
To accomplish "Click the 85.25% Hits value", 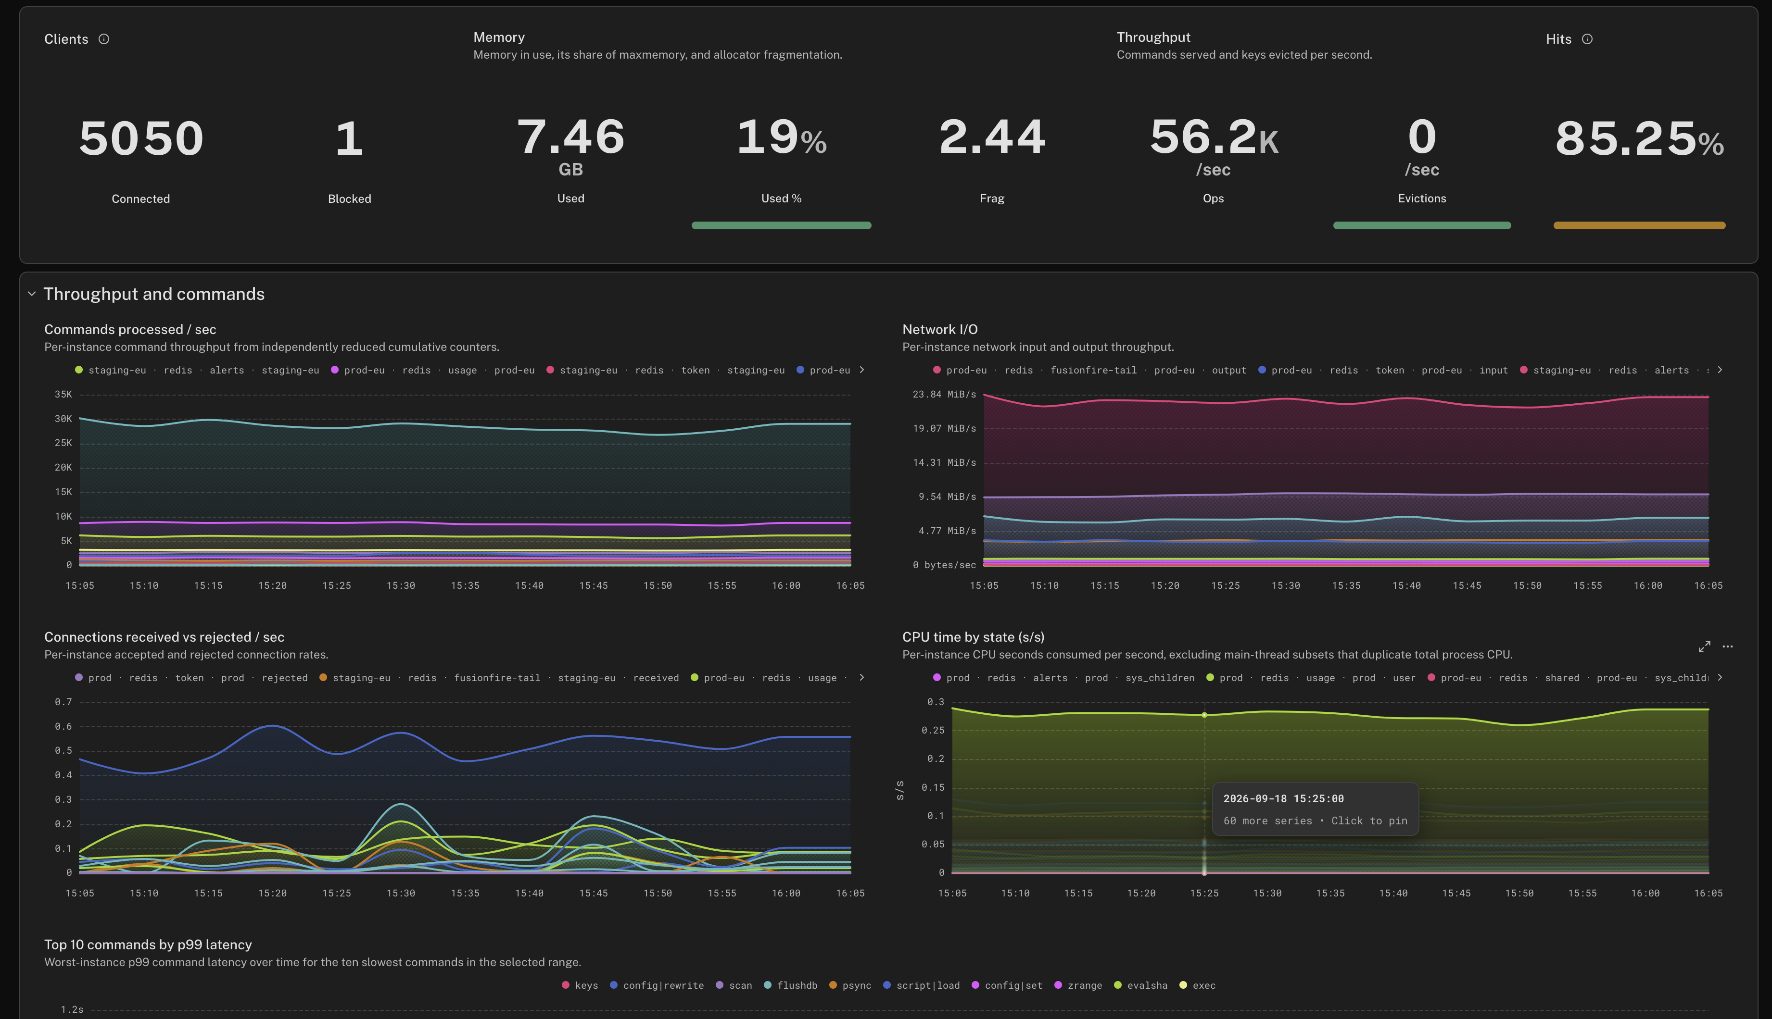I will pyautogui.click(x=1639, y=138).
